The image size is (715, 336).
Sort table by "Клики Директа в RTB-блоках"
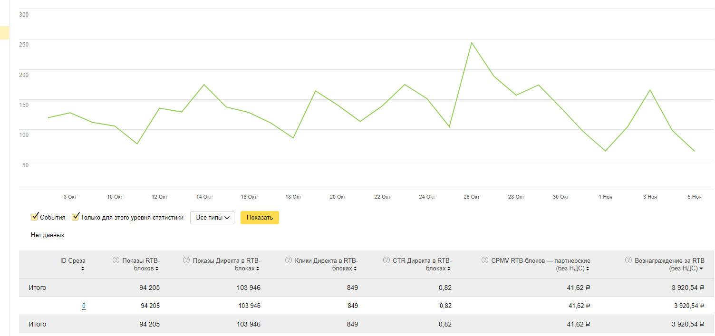[355, 269]
